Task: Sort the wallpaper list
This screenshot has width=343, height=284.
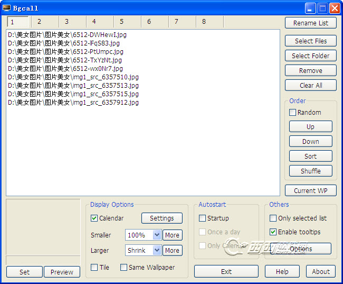Action: pos(311,156)
